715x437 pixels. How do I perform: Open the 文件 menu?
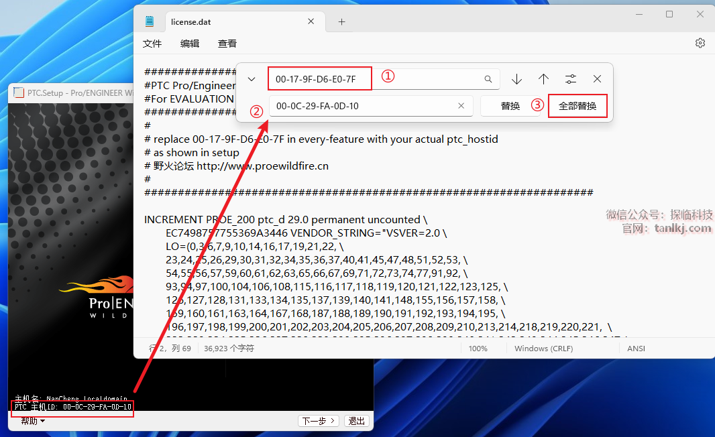point(152,44)
